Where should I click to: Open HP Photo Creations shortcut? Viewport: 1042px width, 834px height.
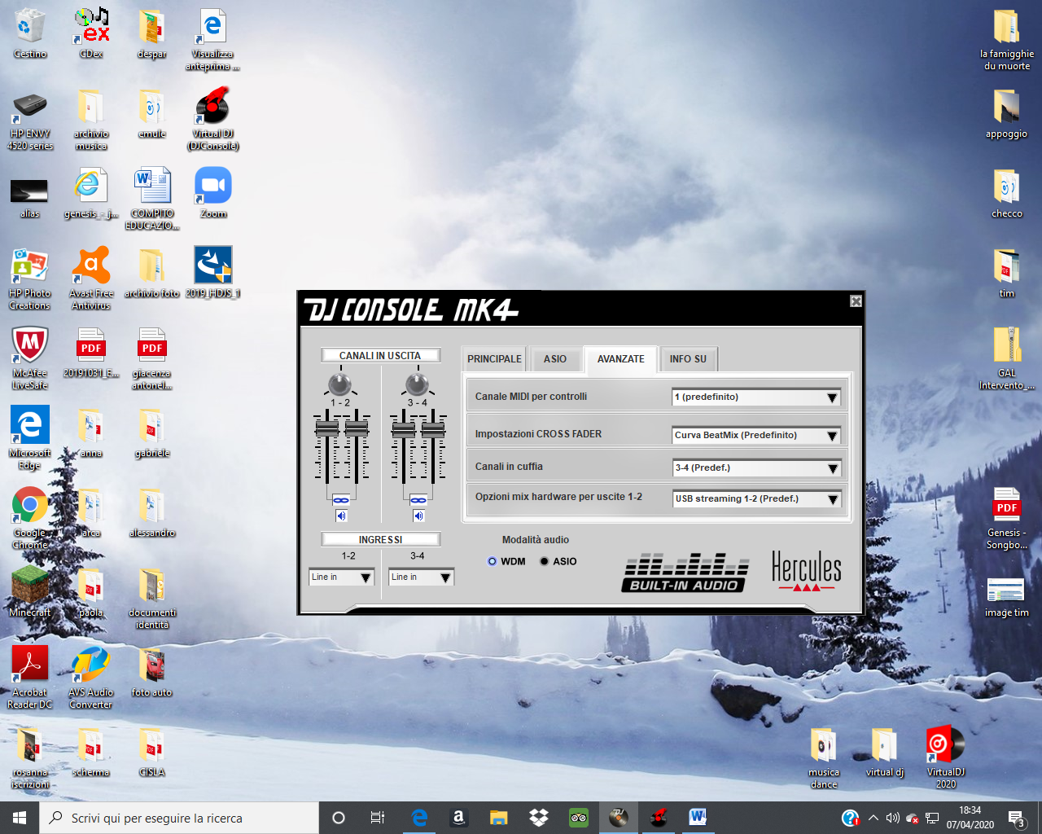tap(30, 279)
